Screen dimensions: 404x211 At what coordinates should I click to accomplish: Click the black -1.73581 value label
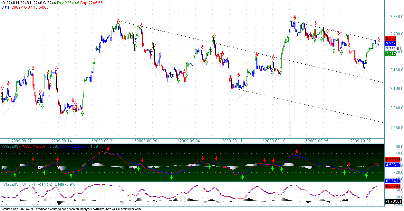pos(394,201)
